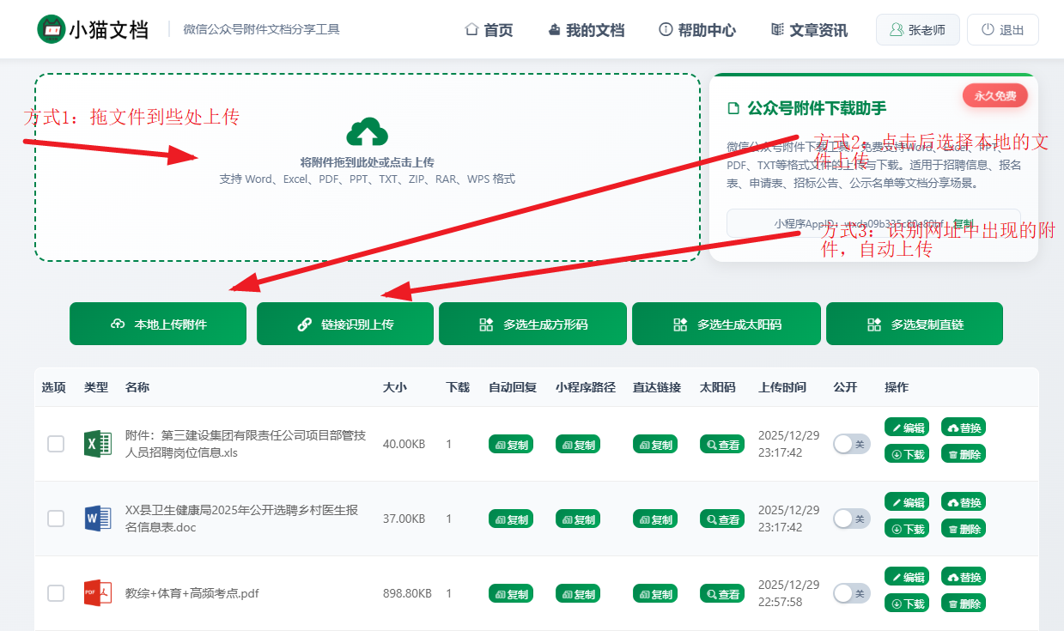Copy the 直达链接 for the pdf file
The width and height of the screenshot is (1064, 631).
(655, 594)
